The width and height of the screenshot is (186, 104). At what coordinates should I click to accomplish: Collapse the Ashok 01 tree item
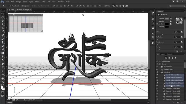[x=160, y=72]
